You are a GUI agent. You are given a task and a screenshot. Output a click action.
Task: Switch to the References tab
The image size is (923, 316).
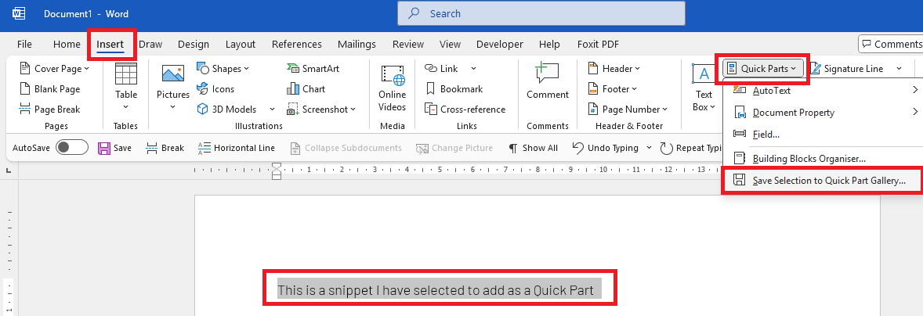coord(297,44)
